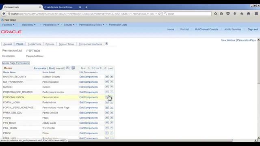Viewport: 260px width, 146px height.
Task: Add a row after PTBOE
Action: [107, 133]
